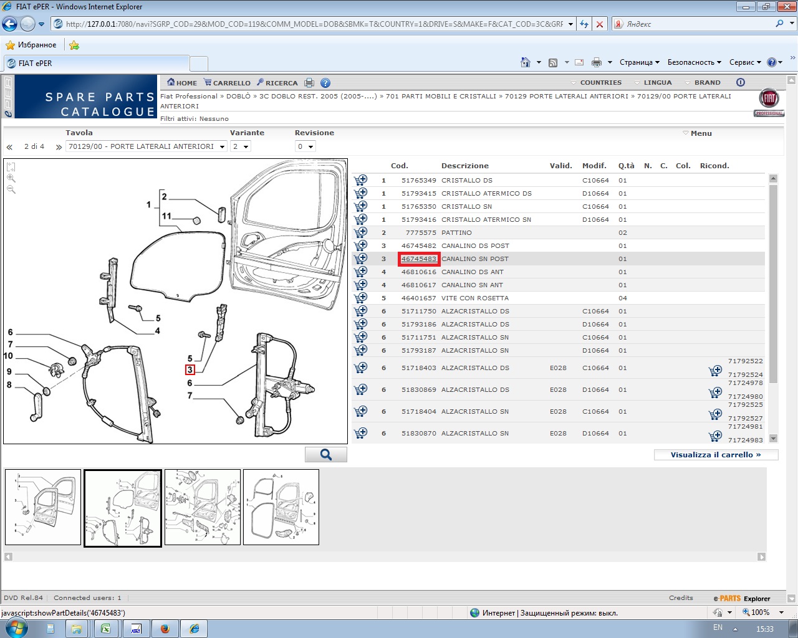
Task: Click Visualizza il carrello link
Action: click(716, 455)
